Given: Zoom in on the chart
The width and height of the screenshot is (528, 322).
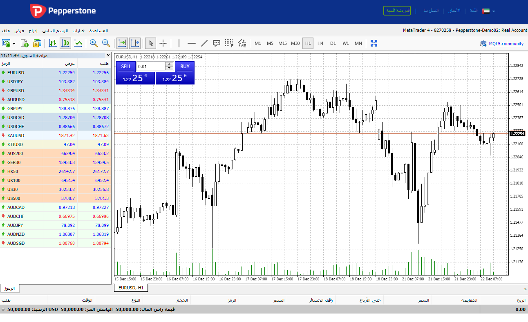Looking at the screenshot, I should coord(94,43).
